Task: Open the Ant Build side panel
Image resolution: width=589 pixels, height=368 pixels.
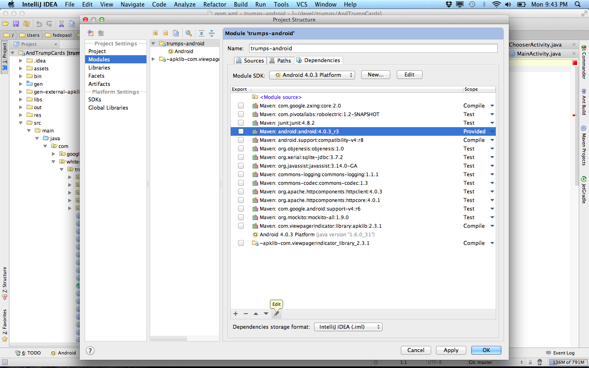Action: click(x=584, y=102)
